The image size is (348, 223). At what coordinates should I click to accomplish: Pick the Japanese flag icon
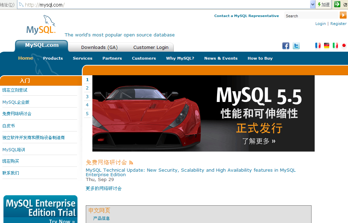(344, 45)
